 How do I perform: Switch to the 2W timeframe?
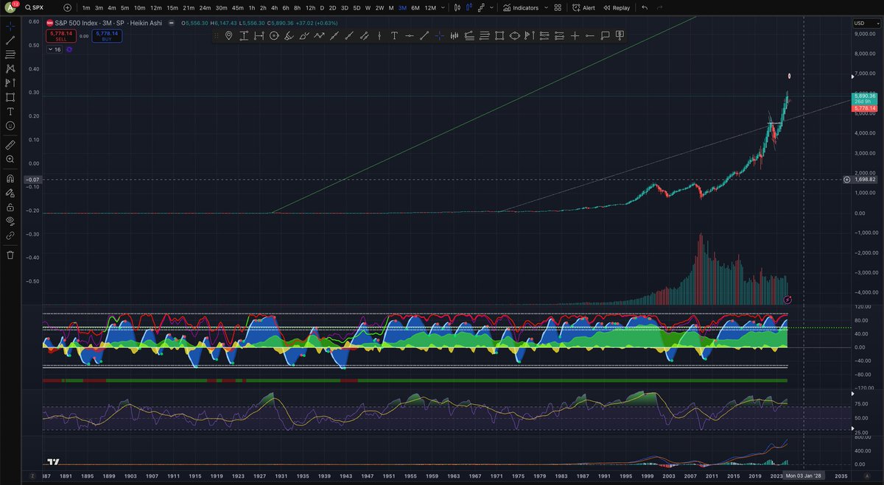coord(379,7)
